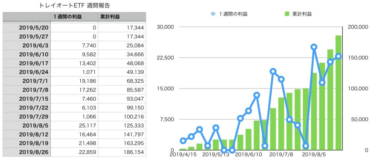Click the right axis label 200,000
This screenshot has width=379, height=164.
(x=358, y=27)
